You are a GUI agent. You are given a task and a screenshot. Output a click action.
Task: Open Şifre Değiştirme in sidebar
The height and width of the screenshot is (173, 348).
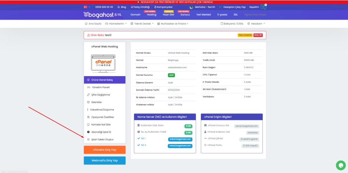point(105,95)
